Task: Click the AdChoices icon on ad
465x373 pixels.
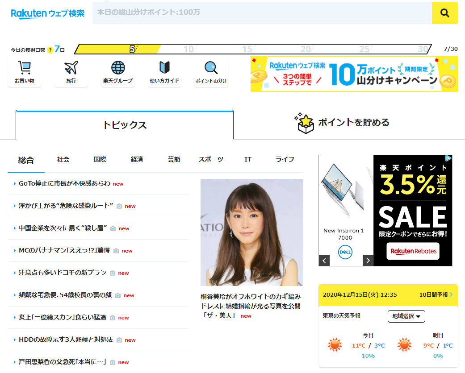Action: click(448, 158)
